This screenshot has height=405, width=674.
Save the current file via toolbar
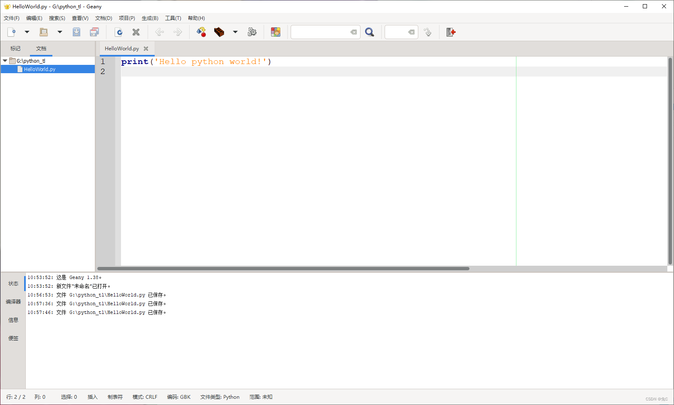[x=77, y=32]
